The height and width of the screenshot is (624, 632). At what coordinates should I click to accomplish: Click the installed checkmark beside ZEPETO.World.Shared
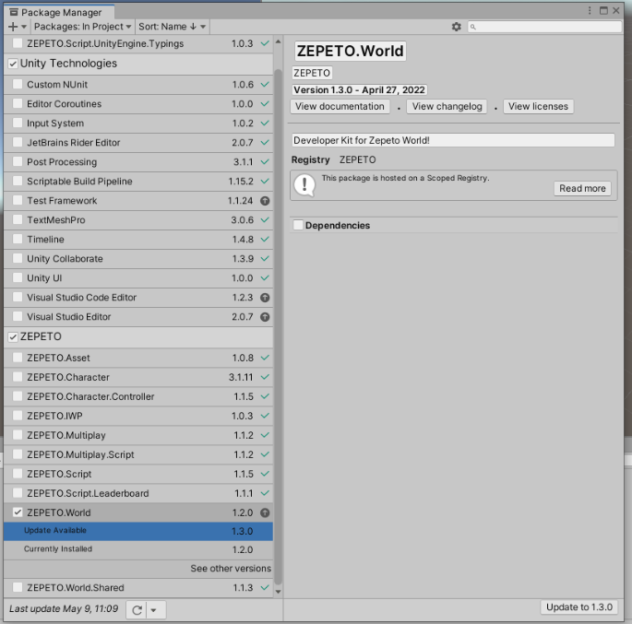[265, 587]
